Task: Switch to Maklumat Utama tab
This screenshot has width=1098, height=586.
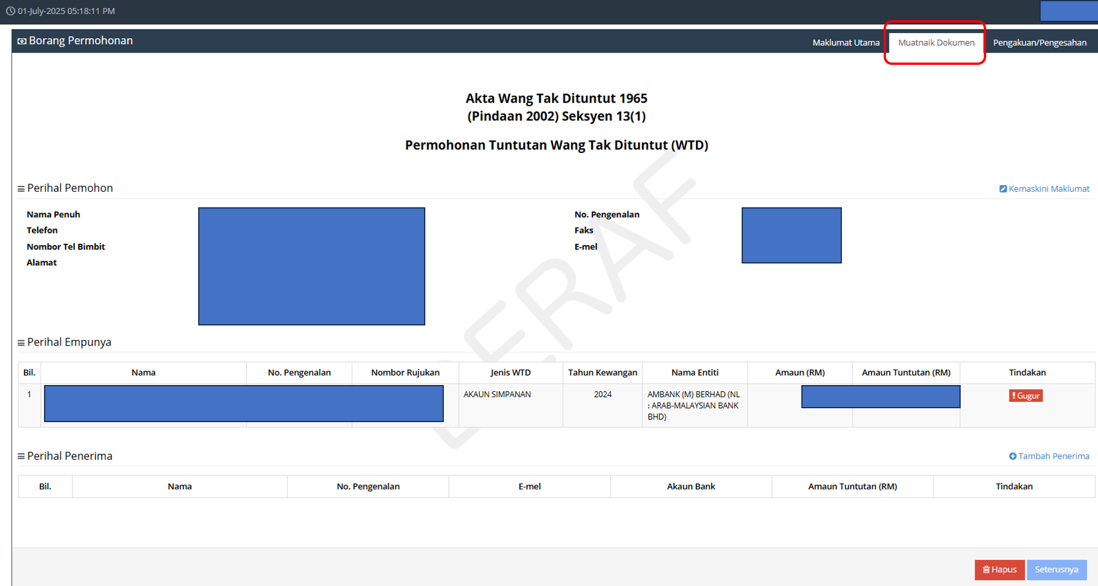Action: [846, 42]
